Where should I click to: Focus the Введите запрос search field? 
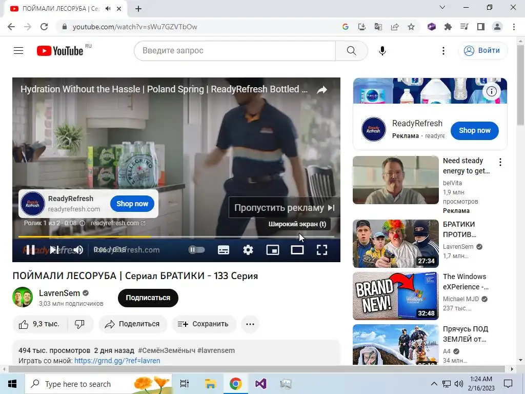pyautogui.click(x=235, y=51)
